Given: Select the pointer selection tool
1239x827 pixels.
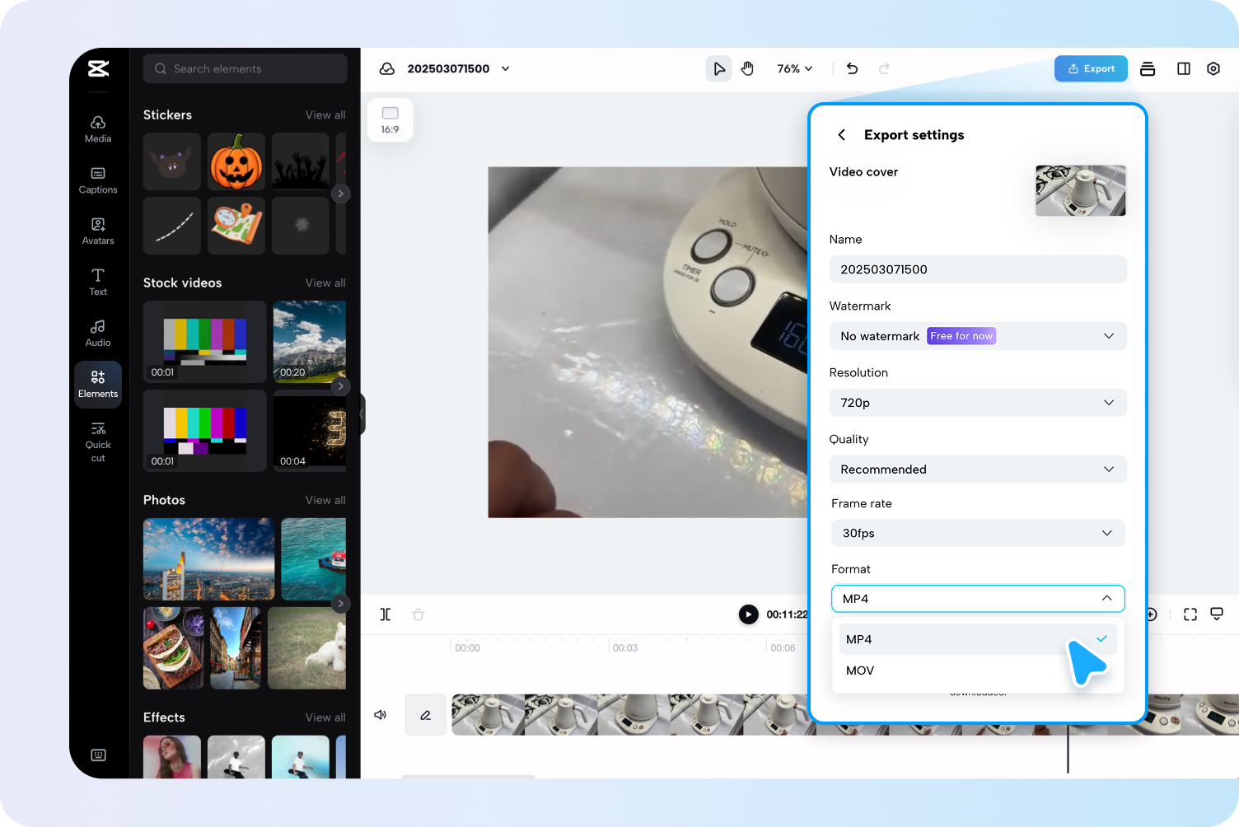Looking at the screenshot, I should click(719, 69).
